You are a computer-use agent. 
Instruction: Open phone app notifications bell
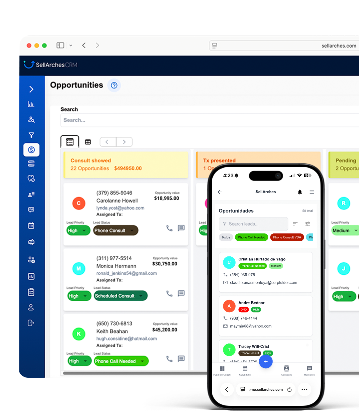[300, 192]
